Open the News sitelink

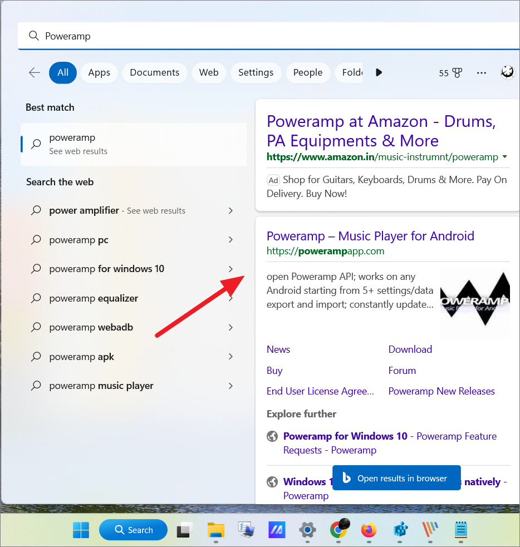pos(278,349)
